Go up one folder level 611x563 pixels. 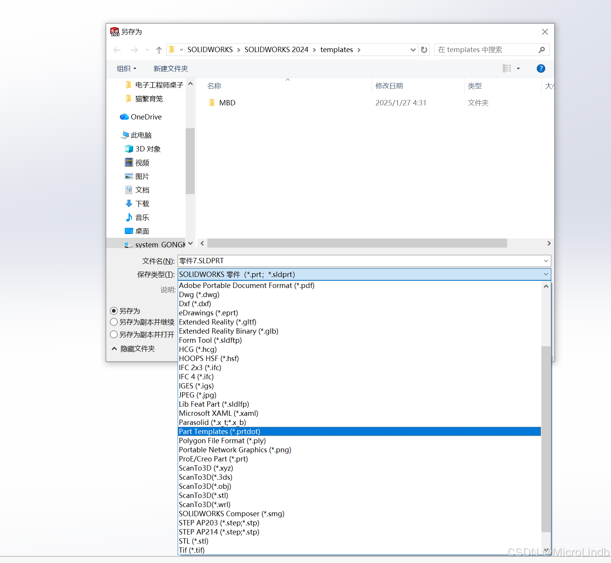pos(159,50)
